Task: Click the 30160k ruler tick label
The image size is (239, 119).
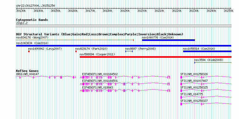Action: 73,11
